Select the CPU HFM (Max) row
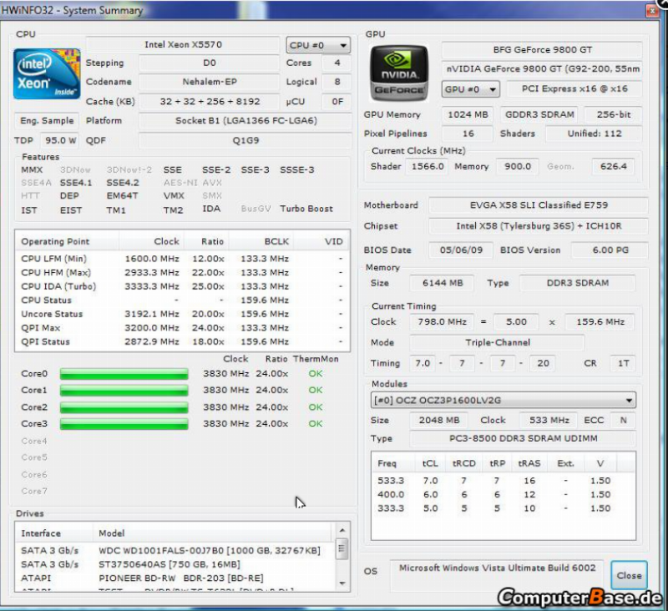668x611 pixels. pyautogui.click(x=182, y=272)
